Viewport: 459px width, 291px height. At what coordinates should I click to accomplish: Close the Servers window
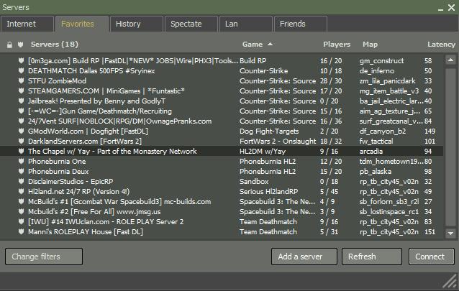[x=451, y=8]
